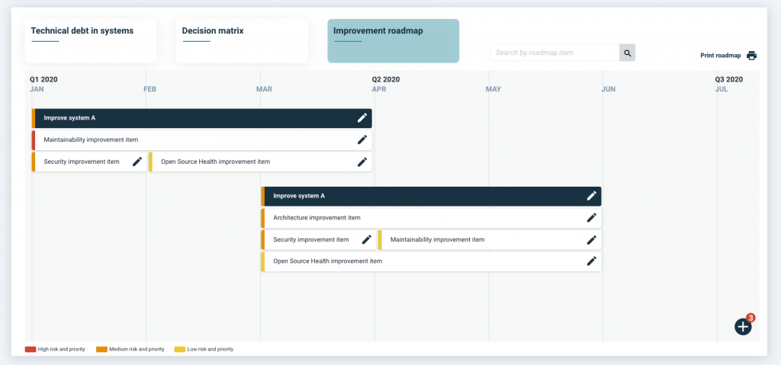Edit the yellow Maintainability improvement item
The height and width of the screenshot is (365, 781).
coord(591,239)
